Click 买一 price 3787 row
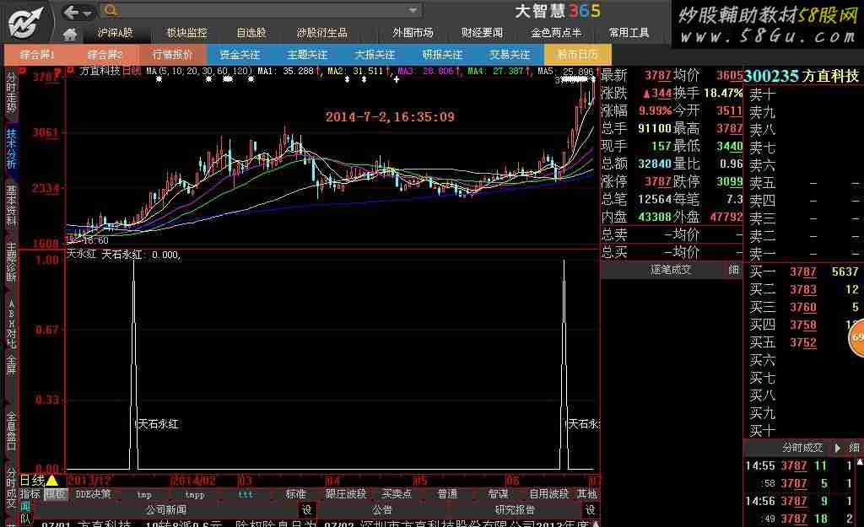Screen dimensions: 864x527 tap(804, 272)
